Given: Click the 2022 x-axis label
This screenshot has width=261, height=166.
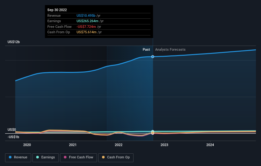Looking at the screenshot, I should (x=119, y=145).
